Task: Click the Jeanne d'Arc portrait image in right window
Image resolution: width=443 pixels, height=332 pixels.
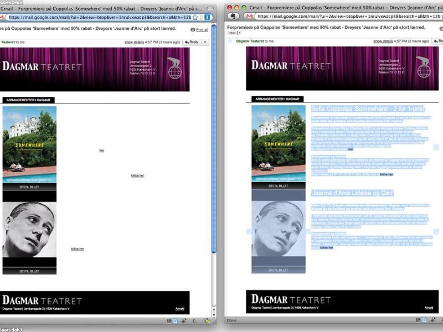Action: [279, 229]
